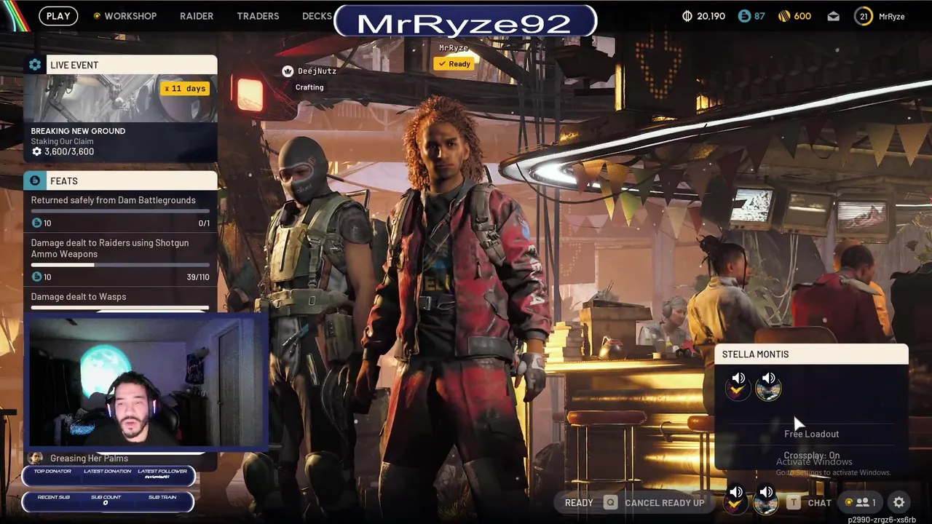Open the PLAY tab
Viewport: 932px width, 524px height.
tap(58, 16)
